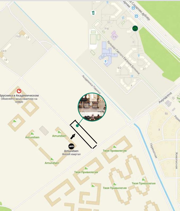The width and height of the screenshot is (180, 211).
Task: Click бульвар Святого Евгения Боткина label
Action: (x=123, y=58)
